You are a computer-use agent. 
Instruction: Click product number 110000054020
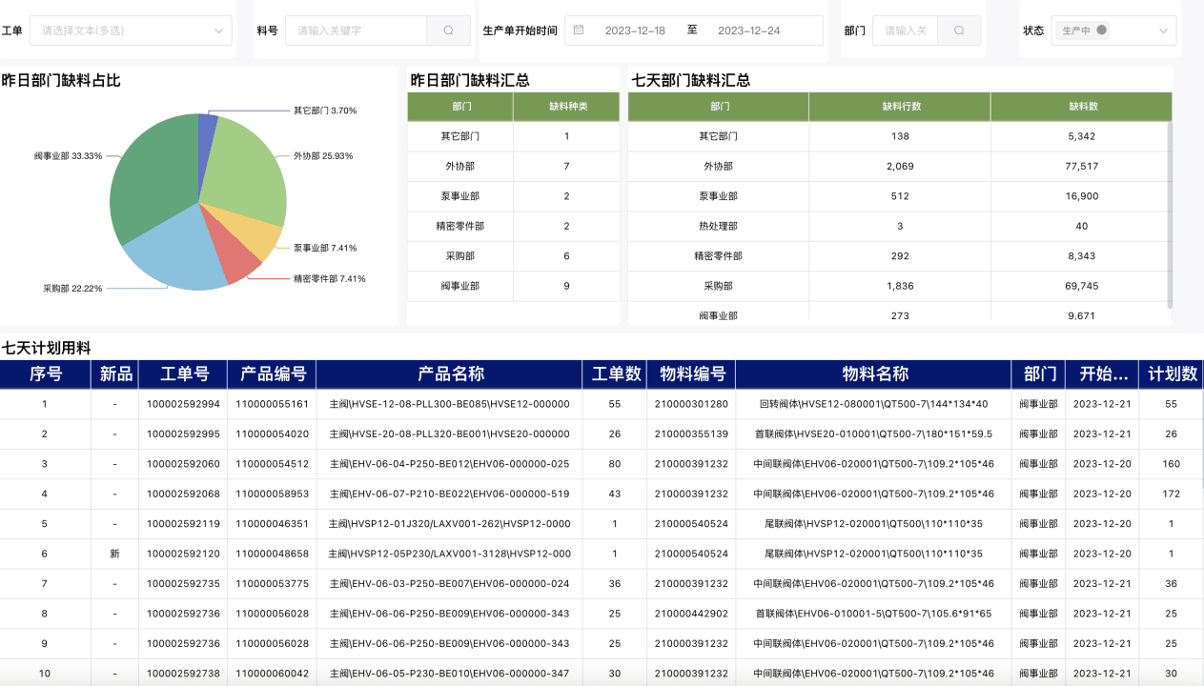pos(272,434)
